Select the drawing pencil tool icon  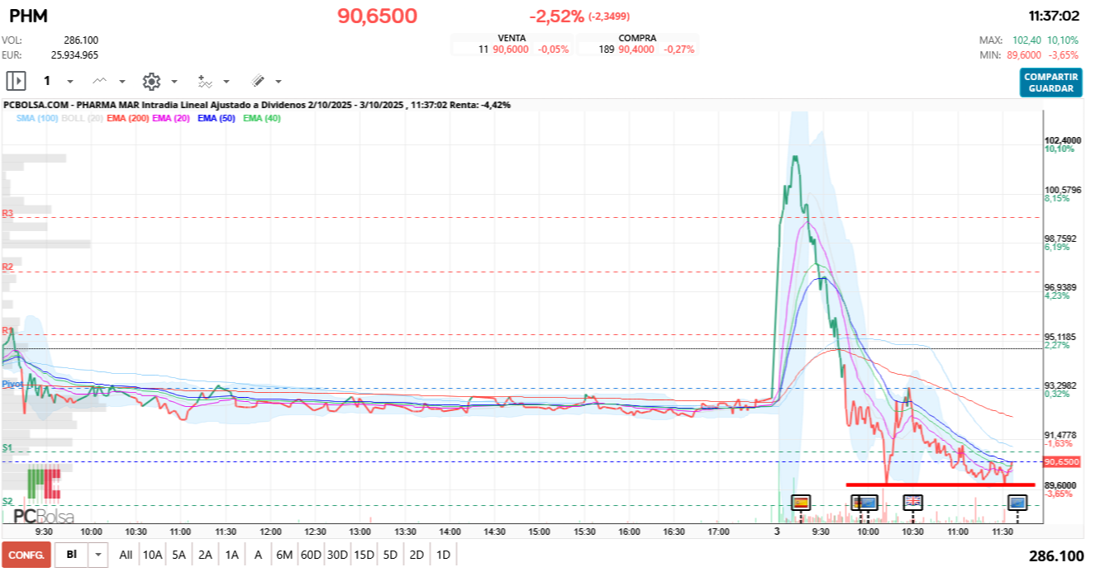[257, 81]
